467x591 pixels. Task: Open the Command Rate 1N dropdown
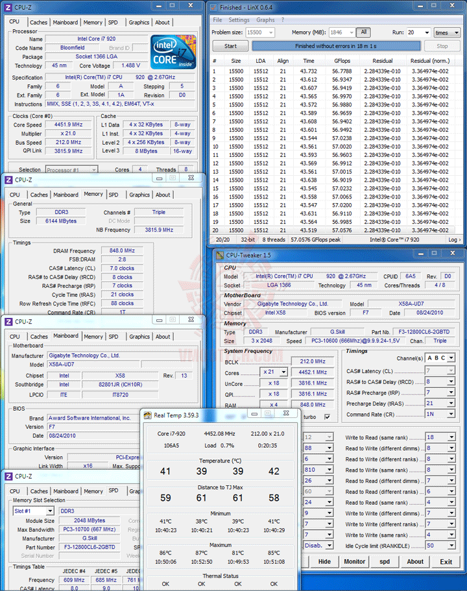pyautogui.click(x=451, y=415)
